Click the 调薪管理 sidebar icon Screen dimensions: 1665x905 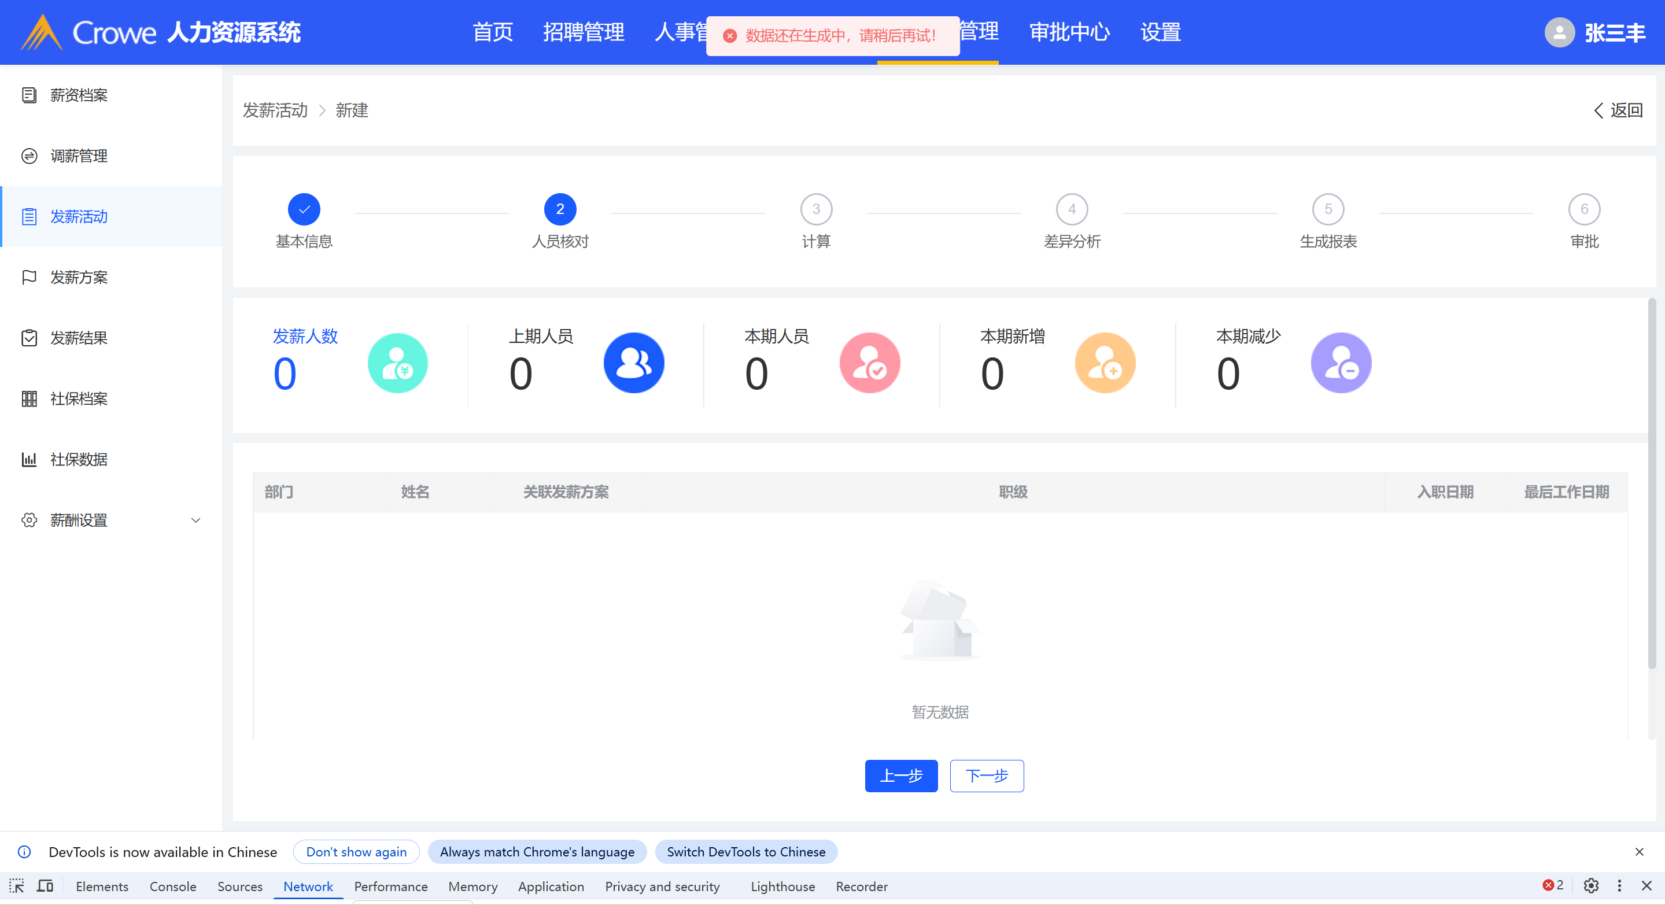click(29, 156)
